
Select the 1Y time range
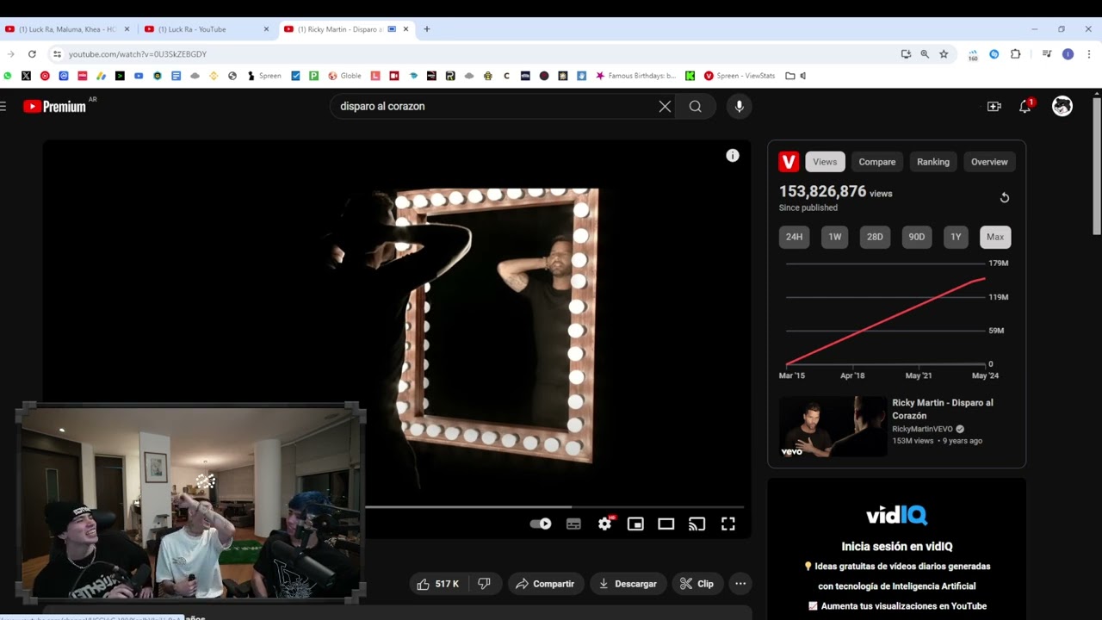click(x=956, y=237)
